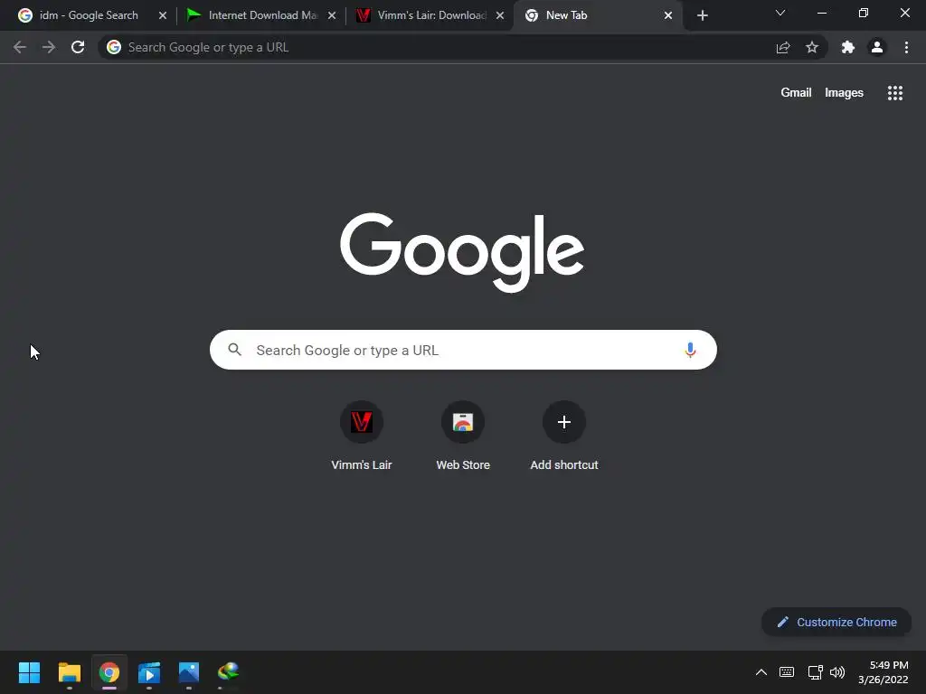926x694 pixels.
Task: Click the Chrome icon on the taskbar
Action: tap(109, 672)
